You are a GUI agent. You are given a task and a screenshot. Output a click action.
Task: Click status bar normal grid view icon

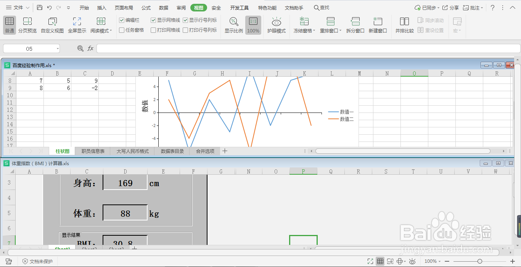380,261
